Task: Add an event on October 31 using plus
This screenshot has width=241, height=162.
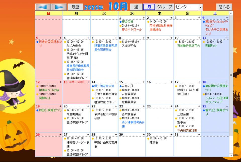Action: [x=199, y=135]
